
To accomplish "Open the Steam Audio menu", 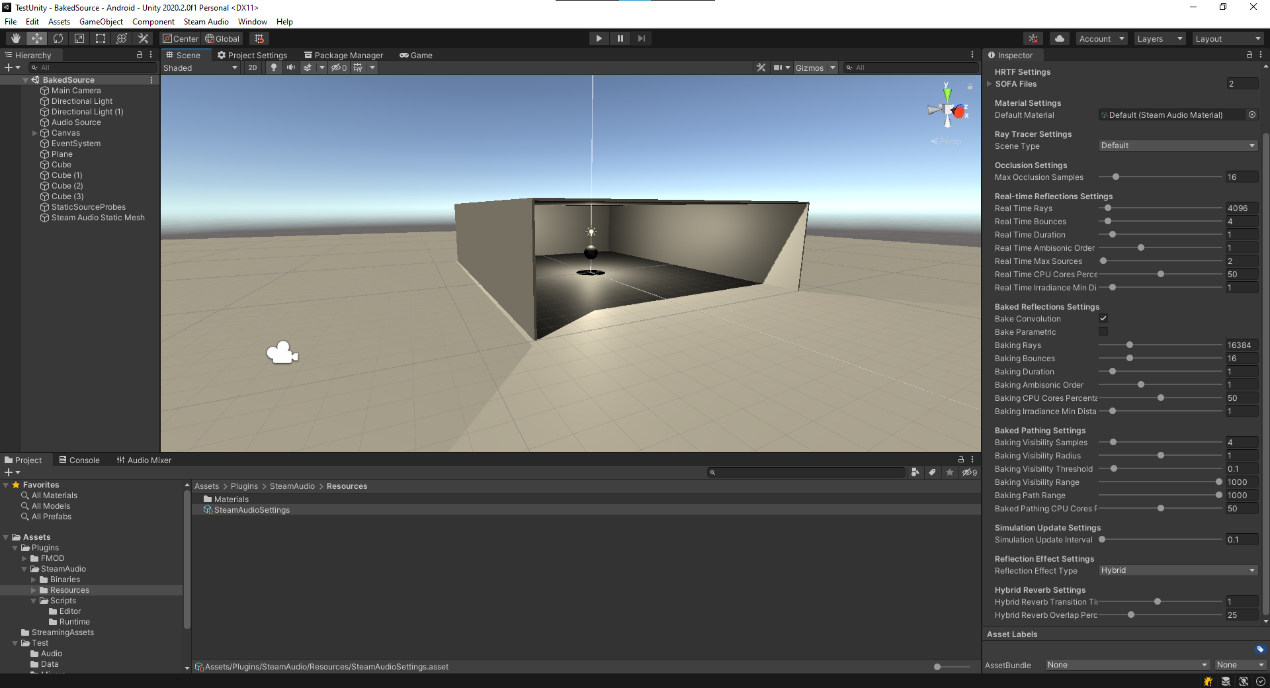I will 206,22.
